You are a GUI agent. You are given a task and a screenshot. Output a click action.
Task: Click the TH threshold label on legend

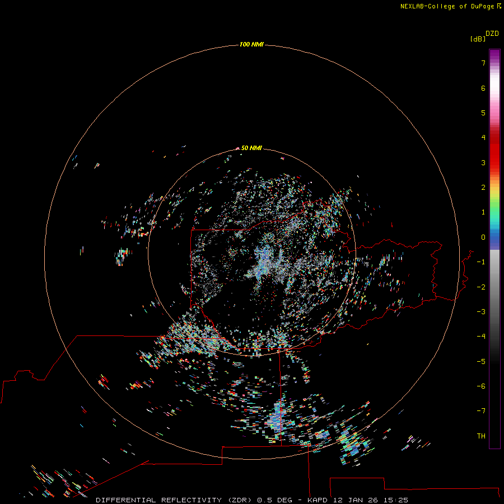(481, 436)
